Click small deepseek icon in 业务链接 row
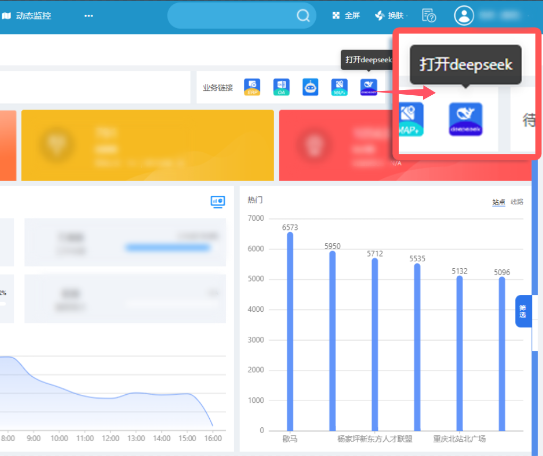543x456 pixels. (368, 87)
